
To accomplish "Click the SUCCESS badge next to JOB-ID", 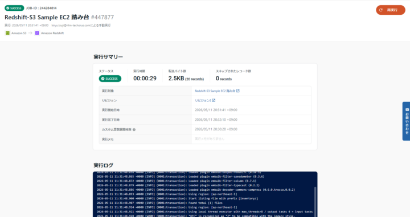I will 14,8.
